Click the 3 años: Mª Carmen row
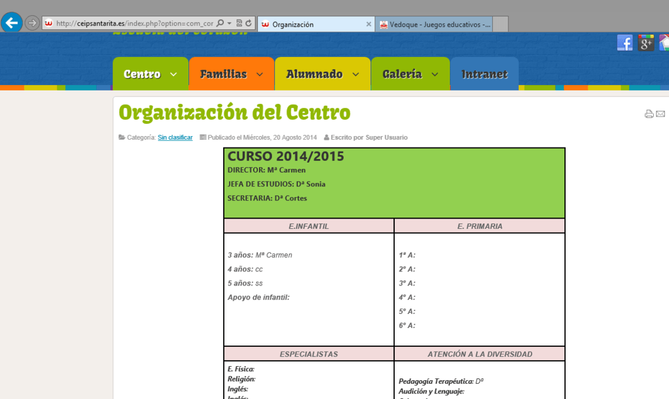This screenshot has height=399, width=669. [260, 255]
